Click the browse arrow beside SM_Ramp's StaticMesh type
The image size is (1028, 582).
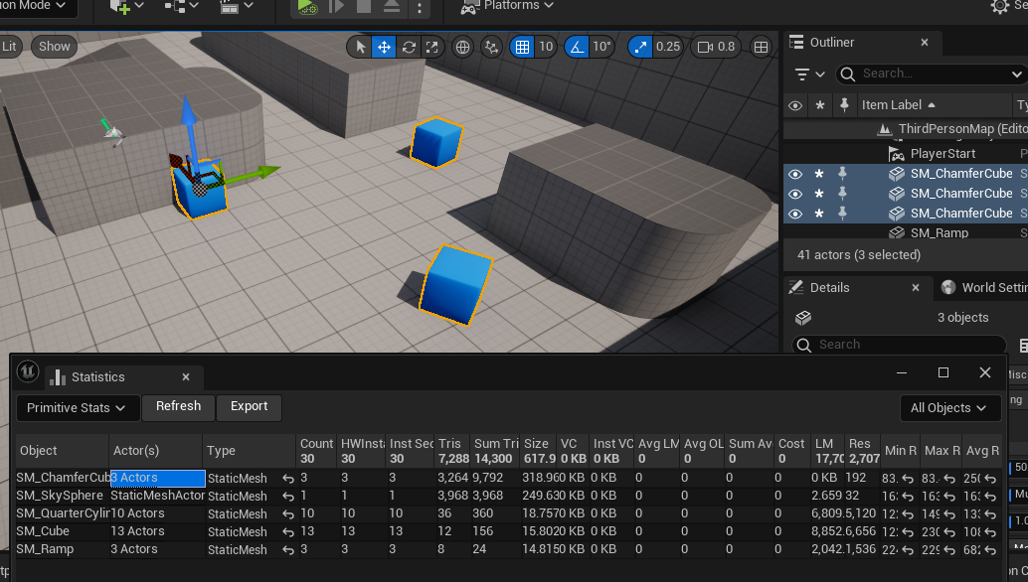pos(287,550)
